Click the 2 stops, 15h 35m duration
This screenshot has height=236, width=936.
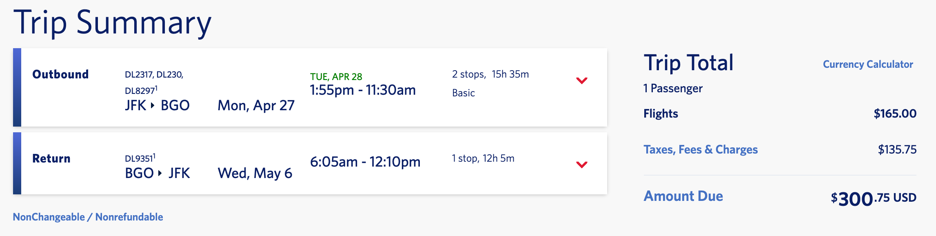(x=490, y=74)
